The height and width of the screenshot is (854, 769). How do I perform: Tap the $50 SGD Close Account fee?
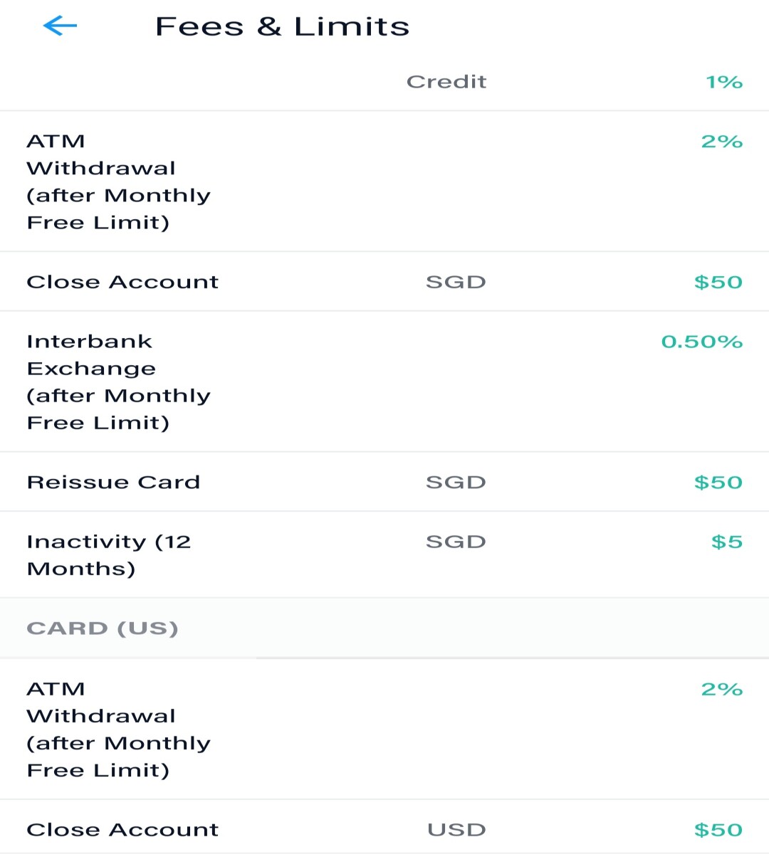[x=718, y=282]
